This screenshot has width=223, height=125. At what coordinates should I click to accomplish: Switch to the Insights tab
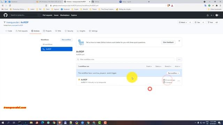81,31
